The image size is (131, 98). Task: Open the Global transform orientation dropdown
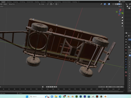pos(43,4)
